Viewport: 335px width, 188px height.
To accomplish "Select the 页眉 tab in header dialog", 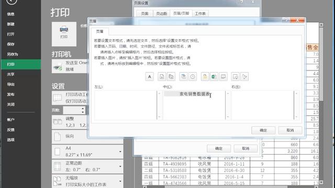I will click(99, 31).
